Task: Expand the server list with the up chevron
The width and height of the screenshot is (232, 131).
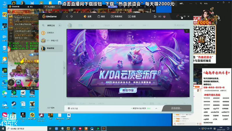Action: [x=156, y=108]
